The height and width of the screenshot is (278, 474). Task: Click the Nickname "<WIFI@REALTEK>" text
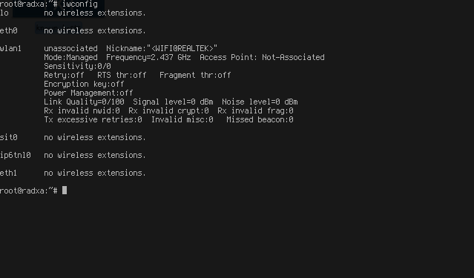point(162,48)
